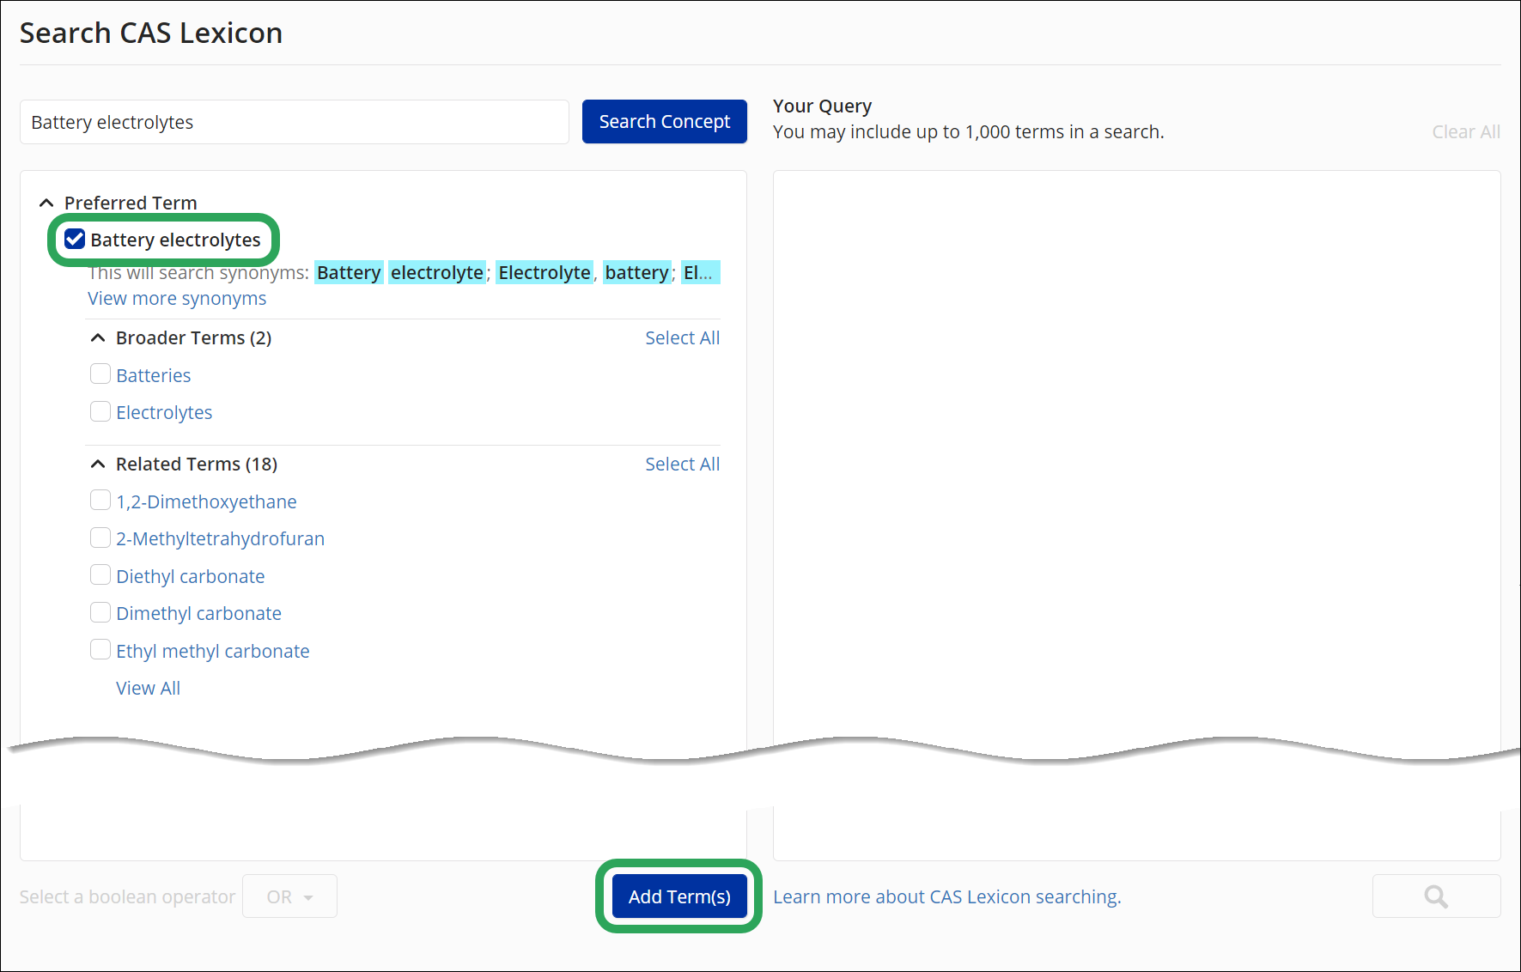
Task: Click the Battery electrolytes term label
Action: (175, 240)
